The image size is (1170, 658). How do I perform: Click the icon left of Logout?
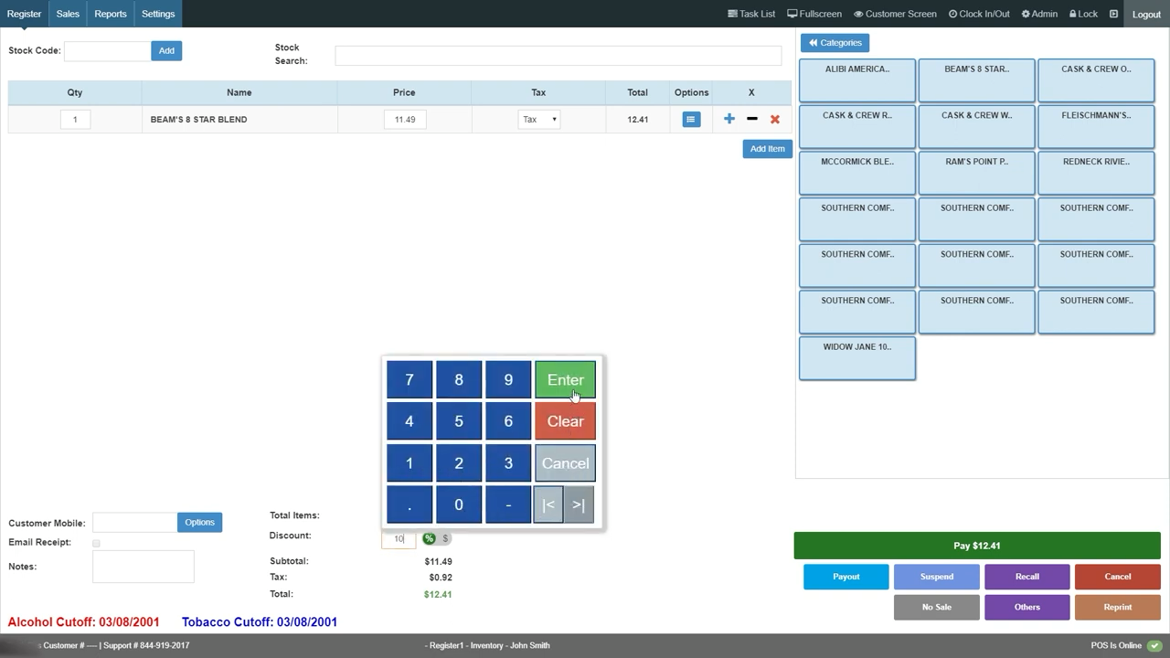[1113, 14]
